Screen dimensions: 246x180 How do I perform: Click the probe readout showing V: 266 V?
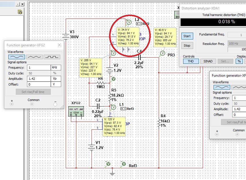(90, 68)
